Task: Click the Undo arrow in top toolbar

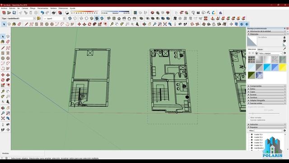Action: tap(42, 13)
